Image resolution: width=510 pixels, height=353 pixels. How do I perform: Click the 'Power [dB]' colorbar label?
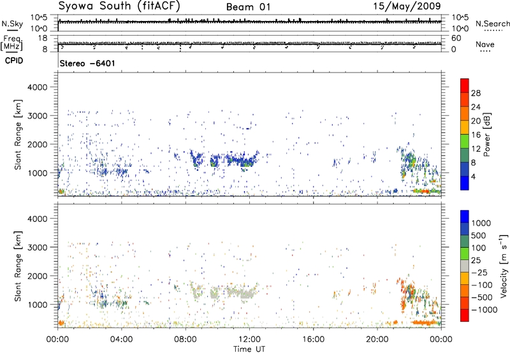coord(486,134)
